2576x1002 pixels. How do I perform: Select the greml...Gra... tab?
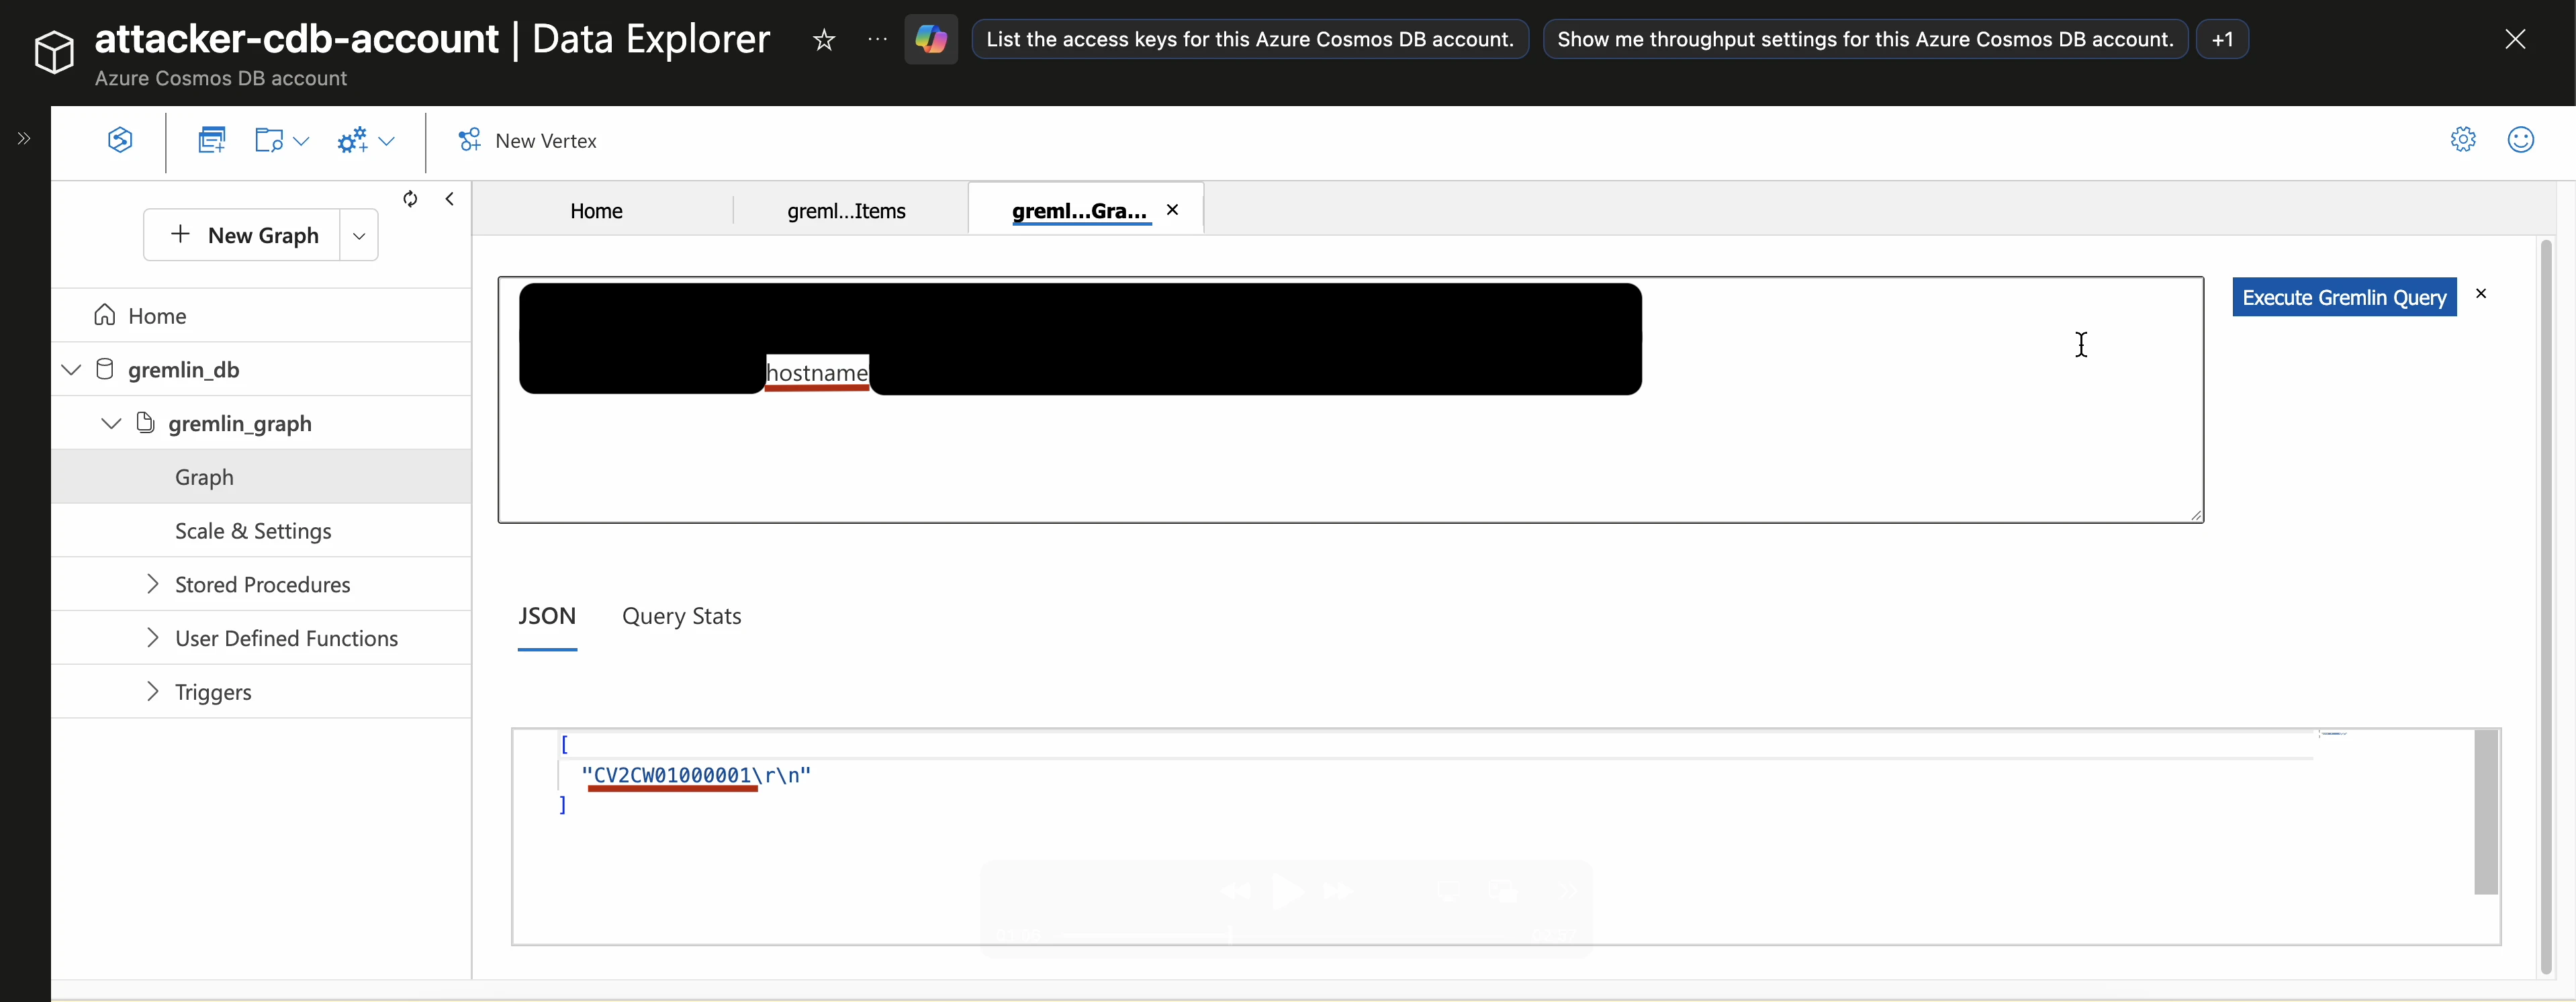1079,211
